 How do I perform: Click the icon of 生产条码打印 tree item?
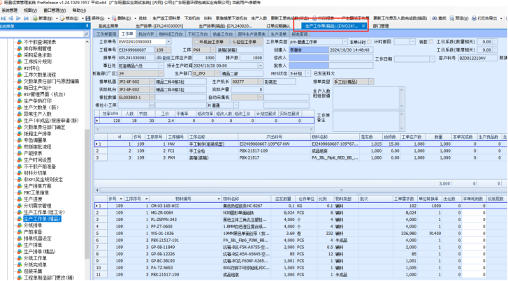(20, 101)
